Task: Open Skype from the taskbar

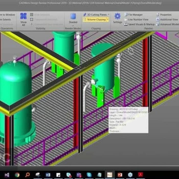Action: click(x=89, y=175)
